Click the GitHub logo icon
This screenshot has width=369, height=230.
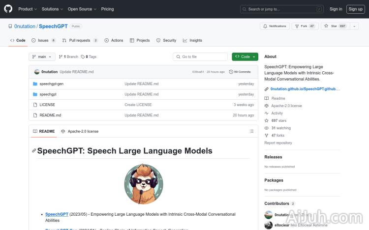(x=9, y=9)
